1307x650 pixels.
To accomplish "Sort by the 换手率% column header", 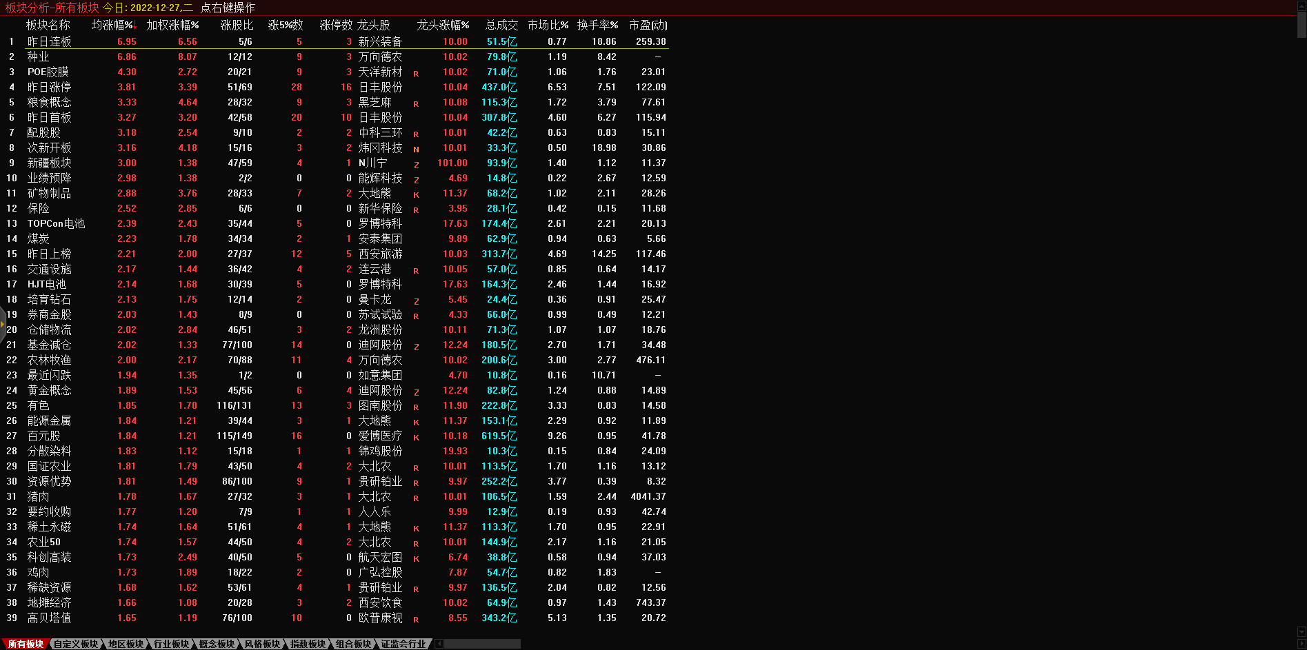I will (x=597, y=25).
